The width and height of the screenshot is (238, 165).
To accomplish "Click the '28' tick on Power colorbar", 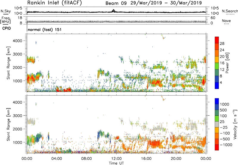I will (x=222, y=43).
